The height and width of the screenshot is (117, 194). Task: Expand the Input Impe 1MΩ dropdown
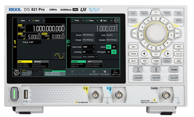coord(89,47)
